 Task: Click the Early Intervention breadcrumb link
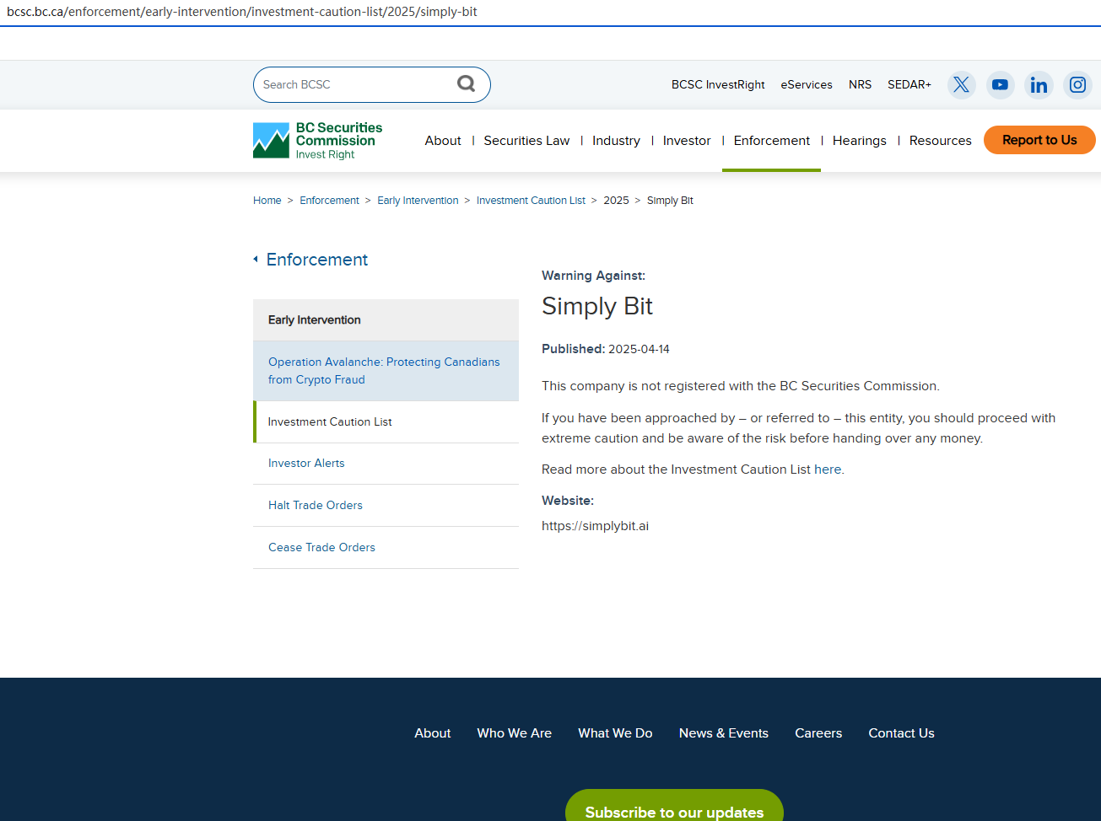(x=418, y=201)
